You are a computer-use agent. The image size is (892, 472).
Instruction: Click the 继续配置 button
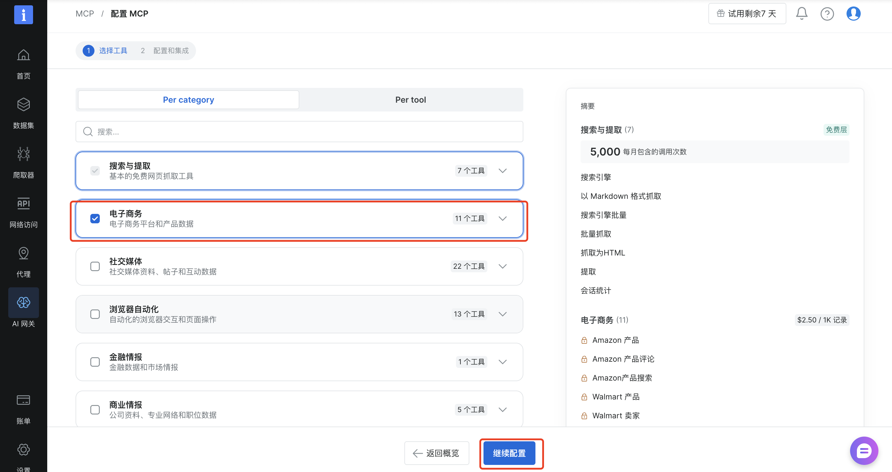509,453
